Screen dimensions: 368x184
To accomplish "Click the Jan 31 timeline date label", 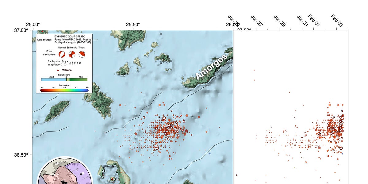I will pos(302,21).
